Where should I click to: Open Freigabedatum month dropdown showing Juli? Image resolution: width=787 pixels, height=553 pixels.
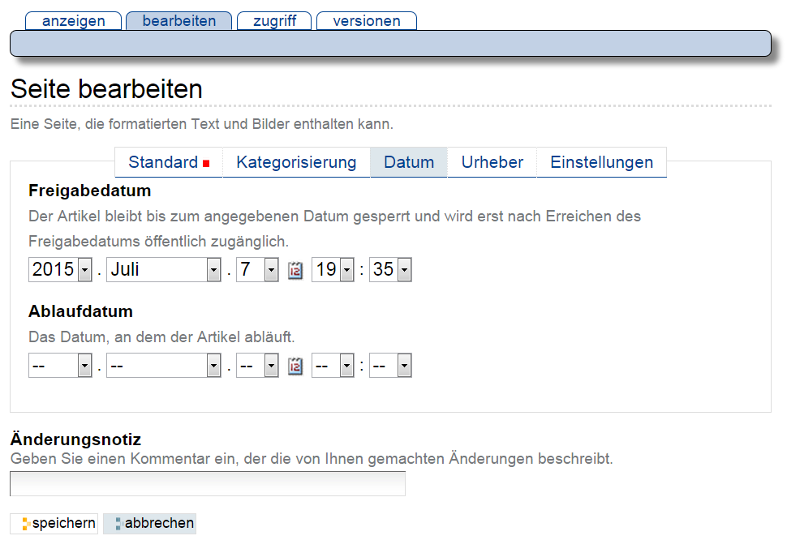tap(164, 269)
